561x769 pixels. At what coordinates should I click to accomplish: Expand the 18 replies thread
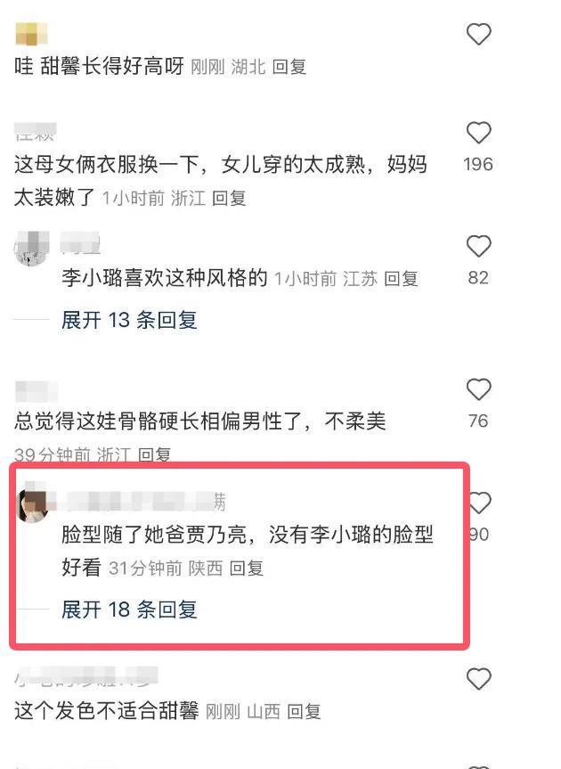pyautogui.click(x=129, y=609)
